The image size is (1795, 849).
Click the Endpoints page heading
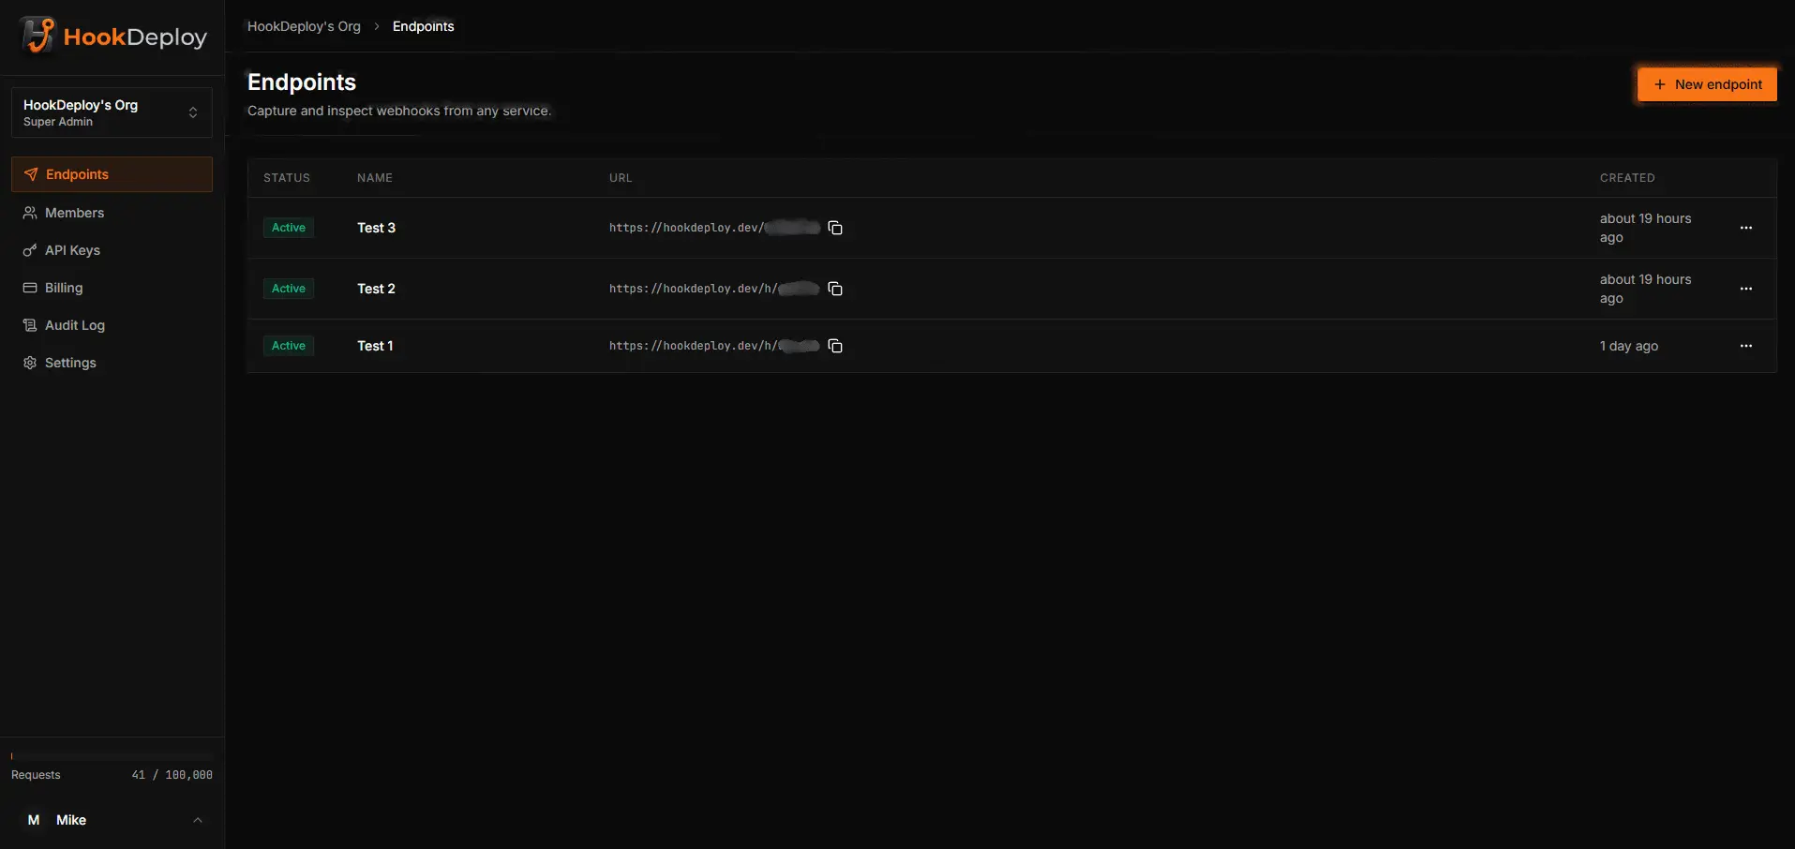302,82
